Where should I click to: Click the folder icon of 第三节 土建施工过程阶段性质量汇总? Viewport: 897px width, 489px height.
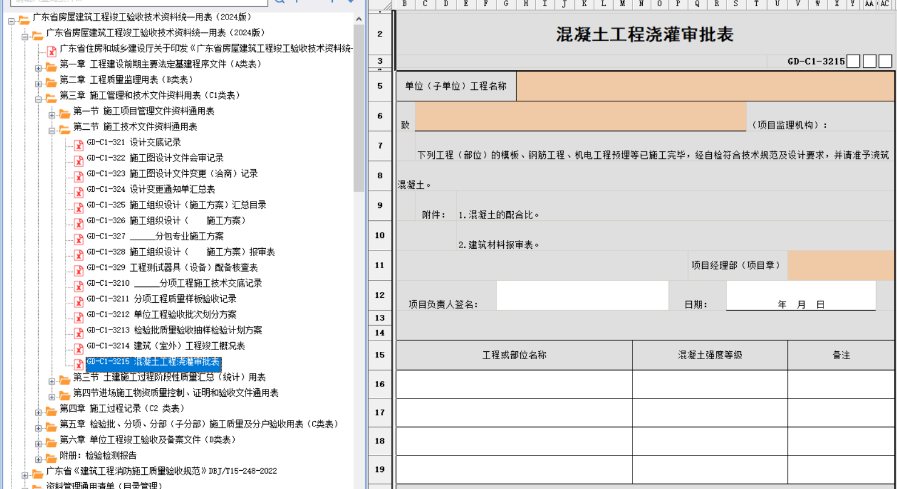click(x=65, y=379)
